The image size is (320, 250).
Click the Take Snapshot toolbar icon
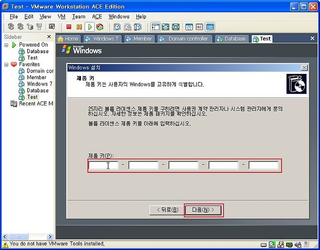[117, 27]
